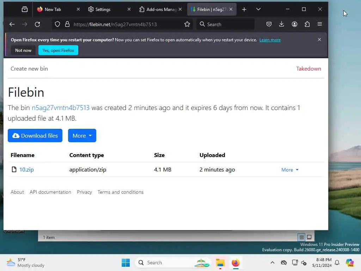Close the Add-ons Manager tab
361x271 pixels.
(x=180, y=9)
